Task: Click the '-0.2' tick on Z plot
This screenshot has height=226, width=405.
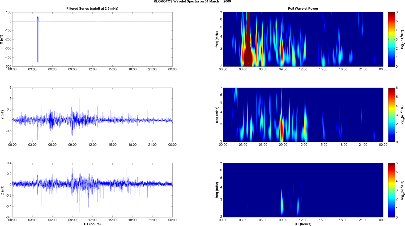Action: coord(8,195)
